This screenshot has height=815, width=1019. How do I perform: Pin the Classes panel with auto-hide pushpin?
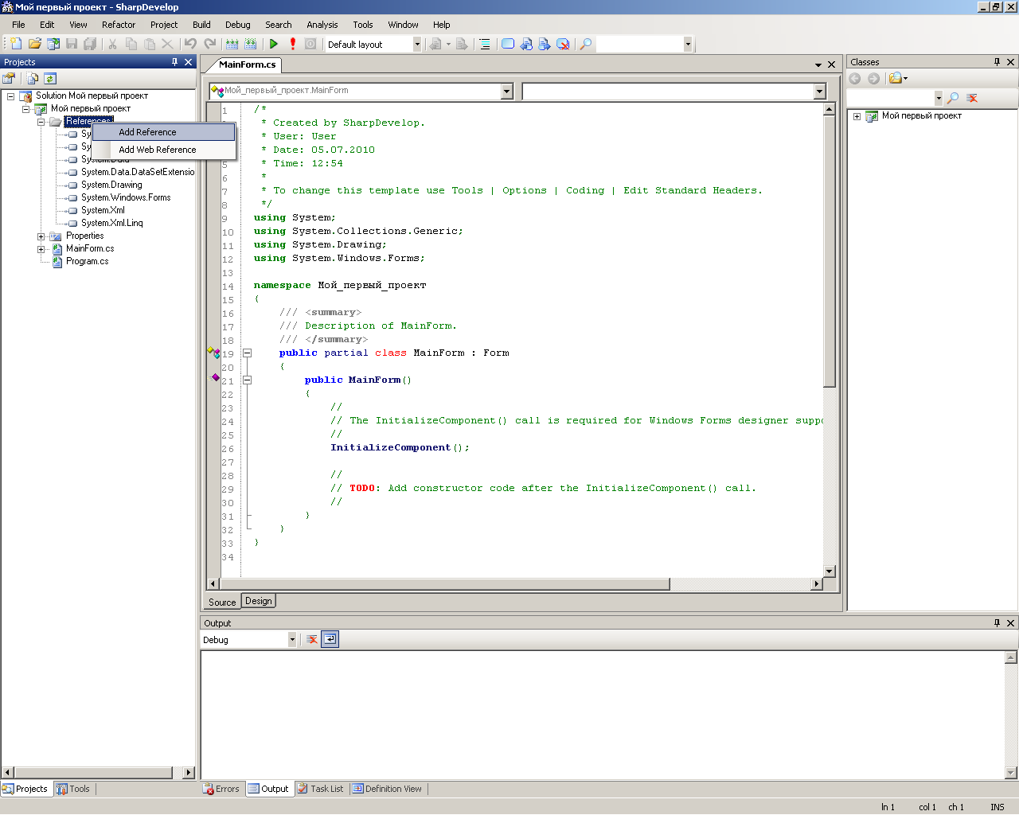[997, 62]
